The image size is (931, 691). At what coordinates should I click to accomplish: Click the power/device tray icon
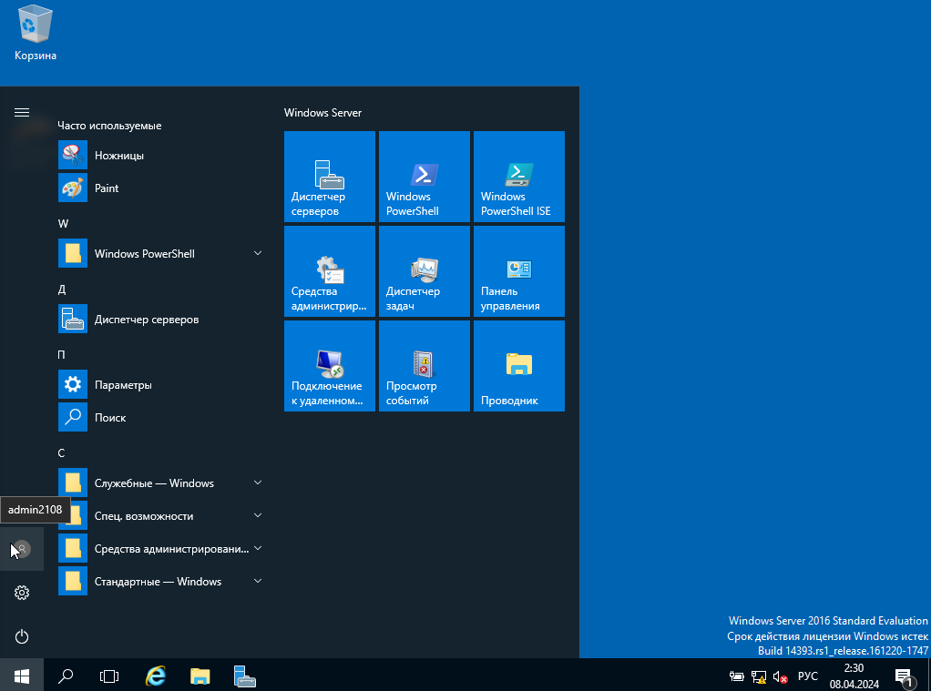[736, 676]
